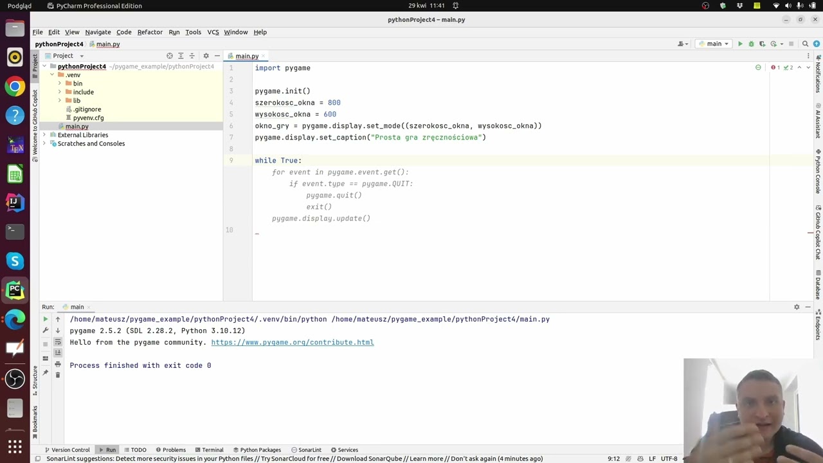Clear console output with trash icon

coord(57,376)
